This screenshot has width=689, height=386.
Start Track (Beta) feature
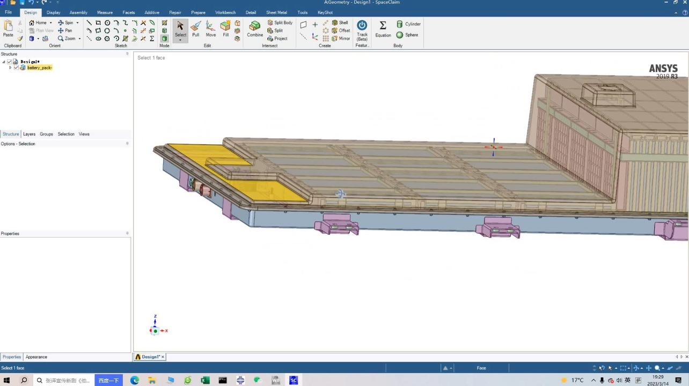pos(362,30)
